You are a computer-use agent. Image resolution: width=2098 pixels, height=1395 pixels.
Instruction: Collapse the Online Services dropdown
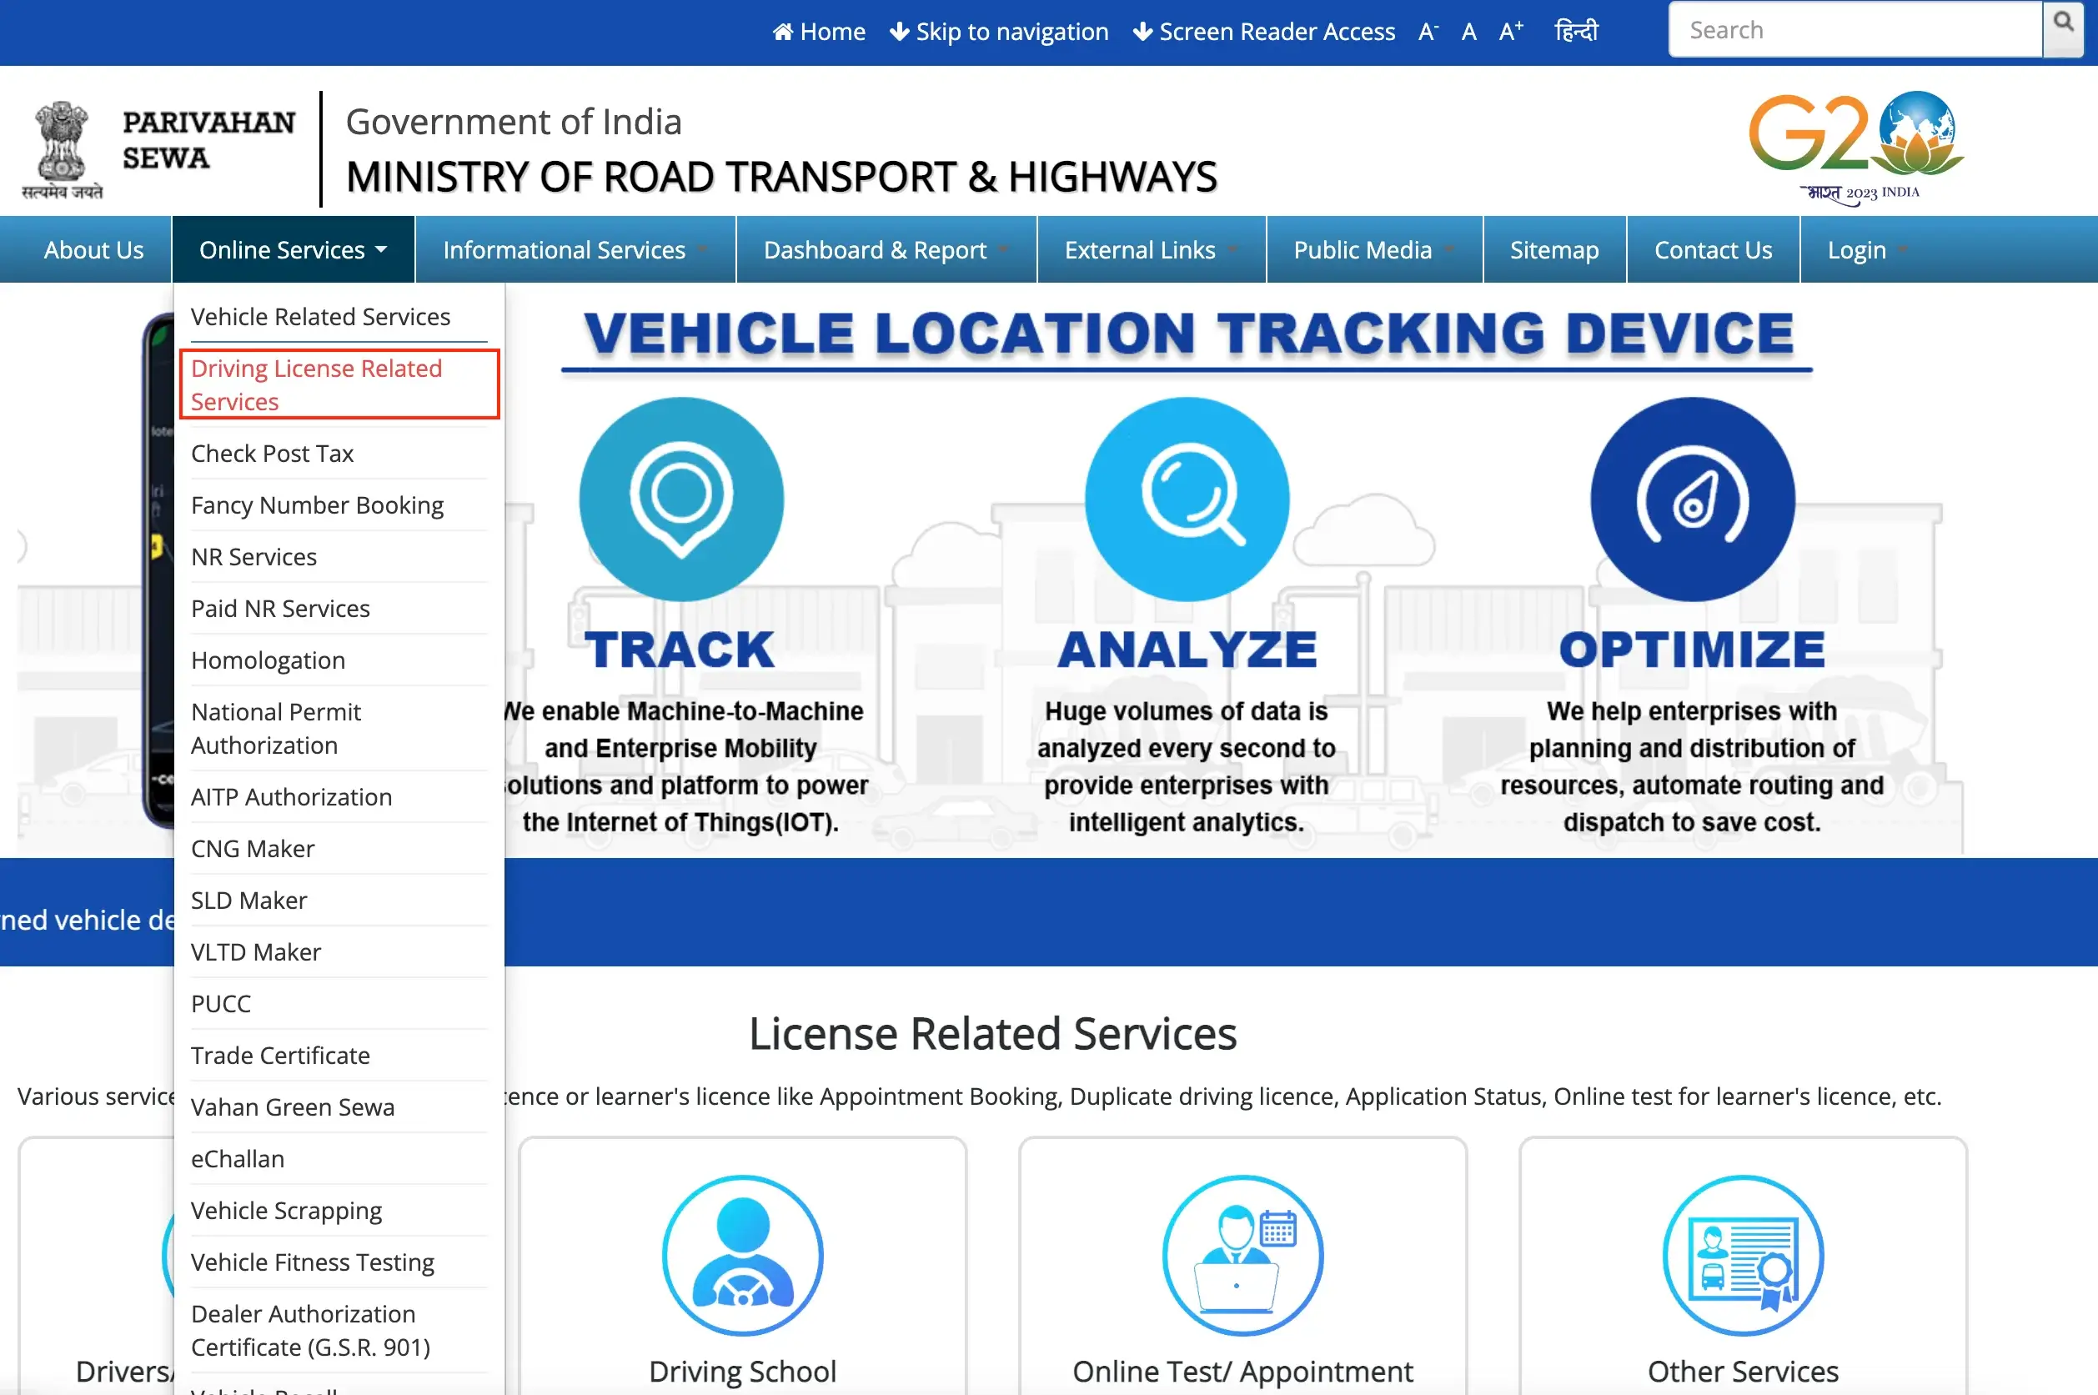[x=293, y=249]
